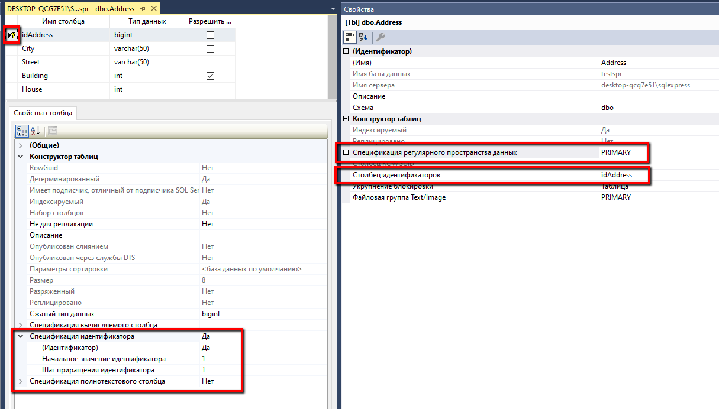This screenshot has height=409, width=719.
Task: Click the Описание value field in Properties
Action: (x=657, y=96)
